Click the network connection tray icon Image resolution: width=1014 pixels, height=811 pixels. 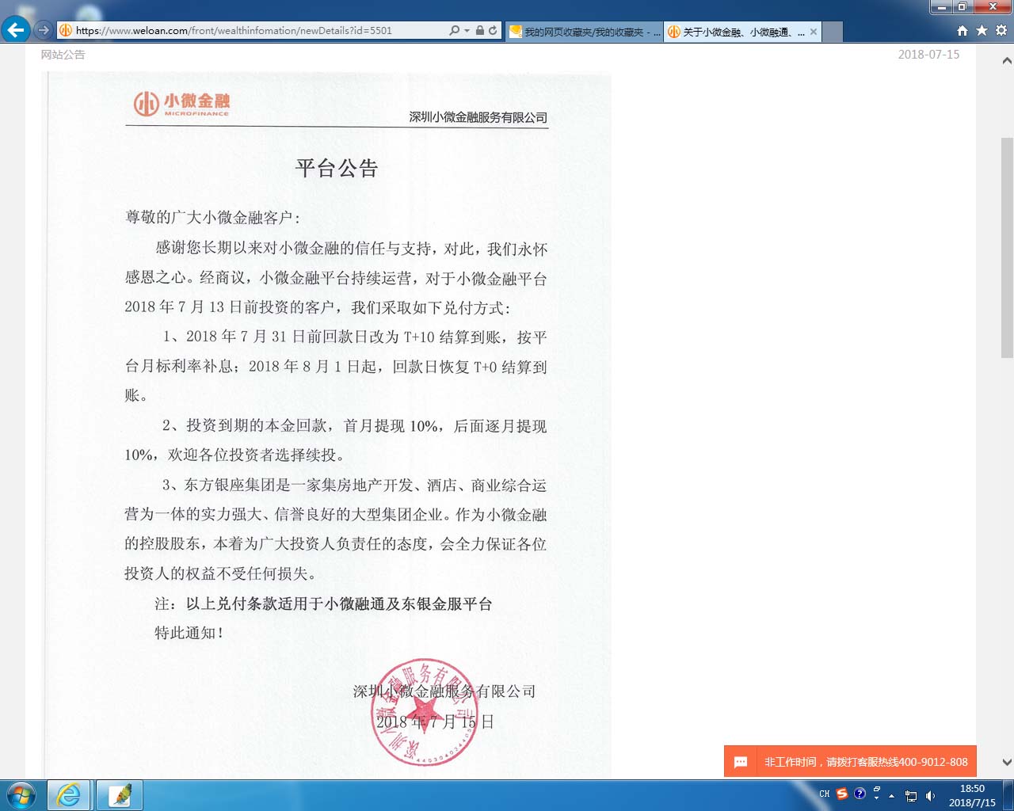click(911, 796)
